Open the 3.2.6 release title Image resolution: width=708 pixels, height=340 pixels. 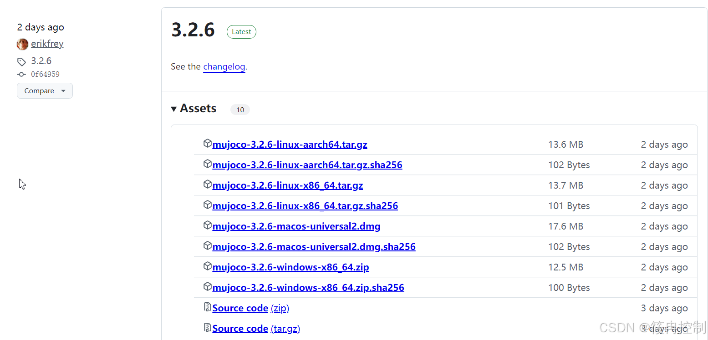193,30
